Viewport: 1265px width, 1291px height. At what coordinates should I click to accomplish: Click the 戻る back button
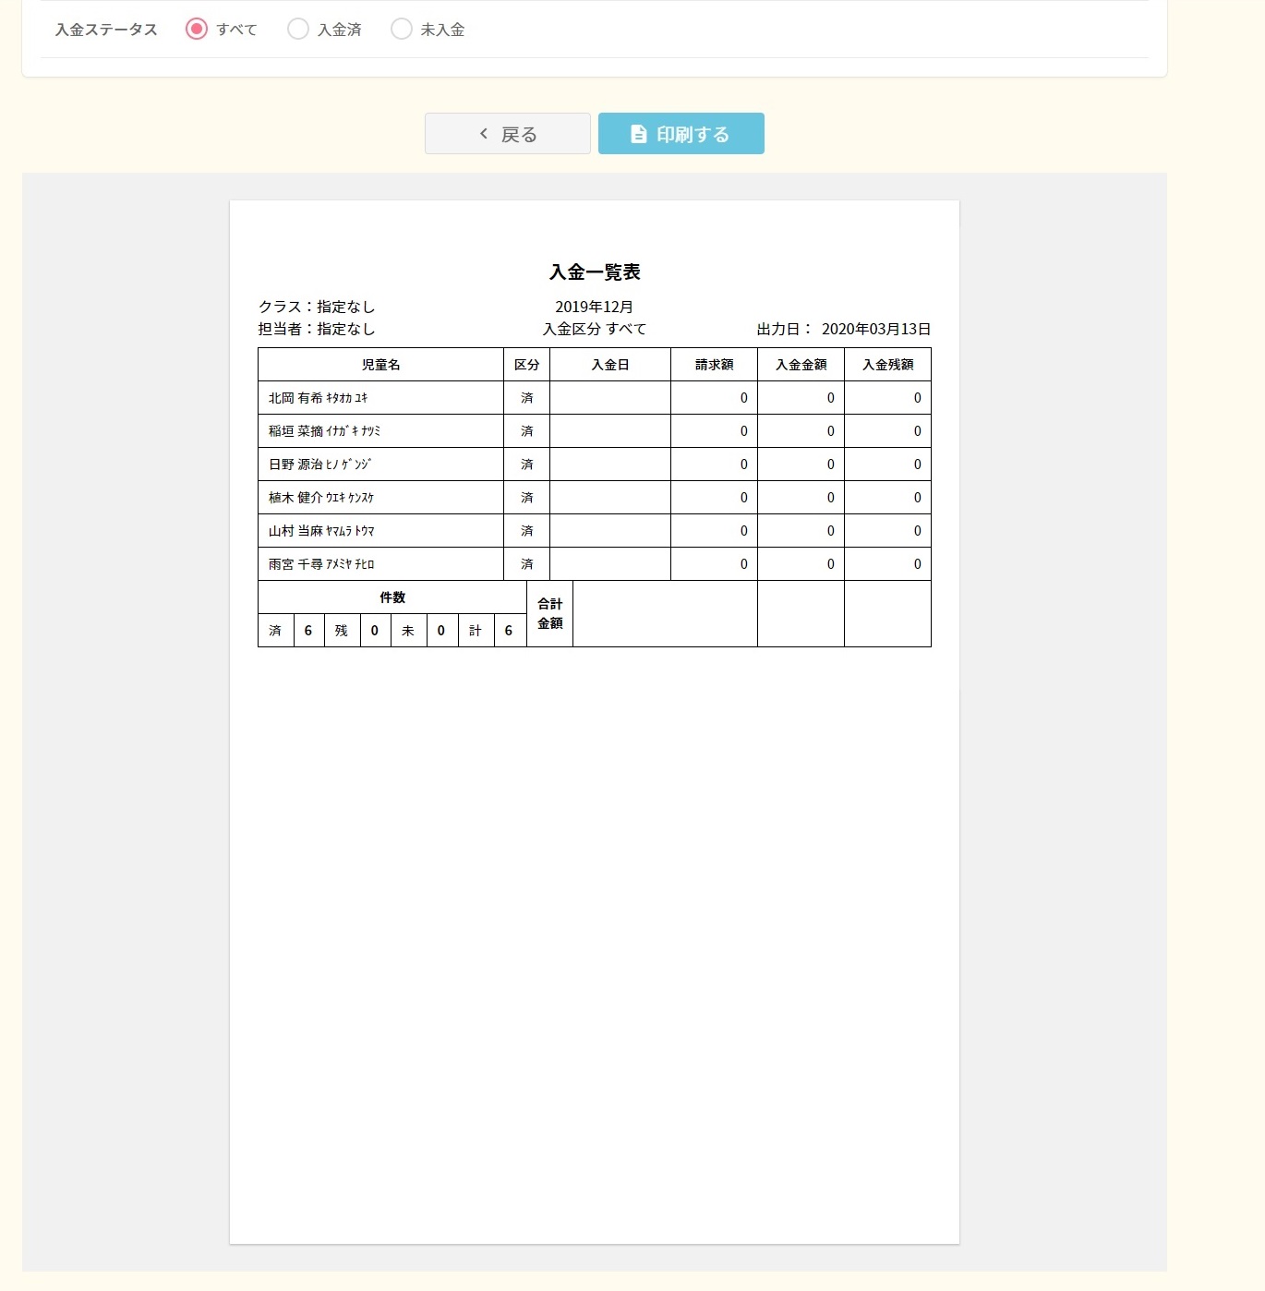[x=508, y=134]
